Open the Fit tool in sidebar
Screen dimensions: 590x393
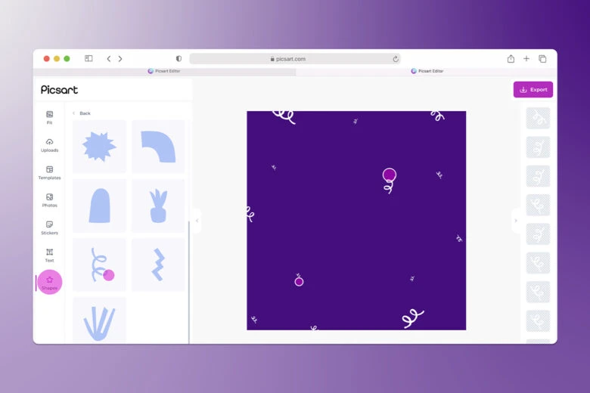coord(49,116)
